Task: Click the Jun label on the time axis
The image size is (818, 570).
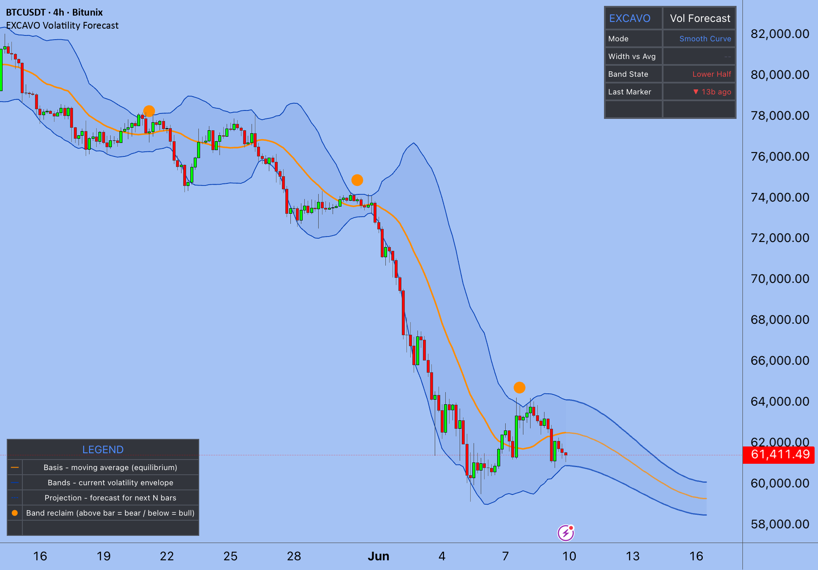Action: point(378,556)
